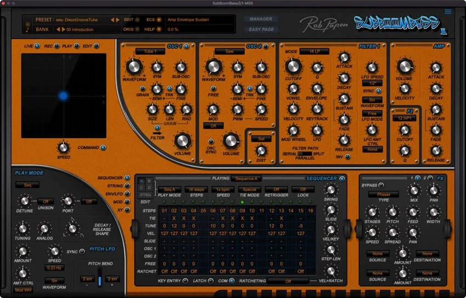The image size is (466, 298).
Task: Click the F2 Cutoff knob
Action: point(405,130)
